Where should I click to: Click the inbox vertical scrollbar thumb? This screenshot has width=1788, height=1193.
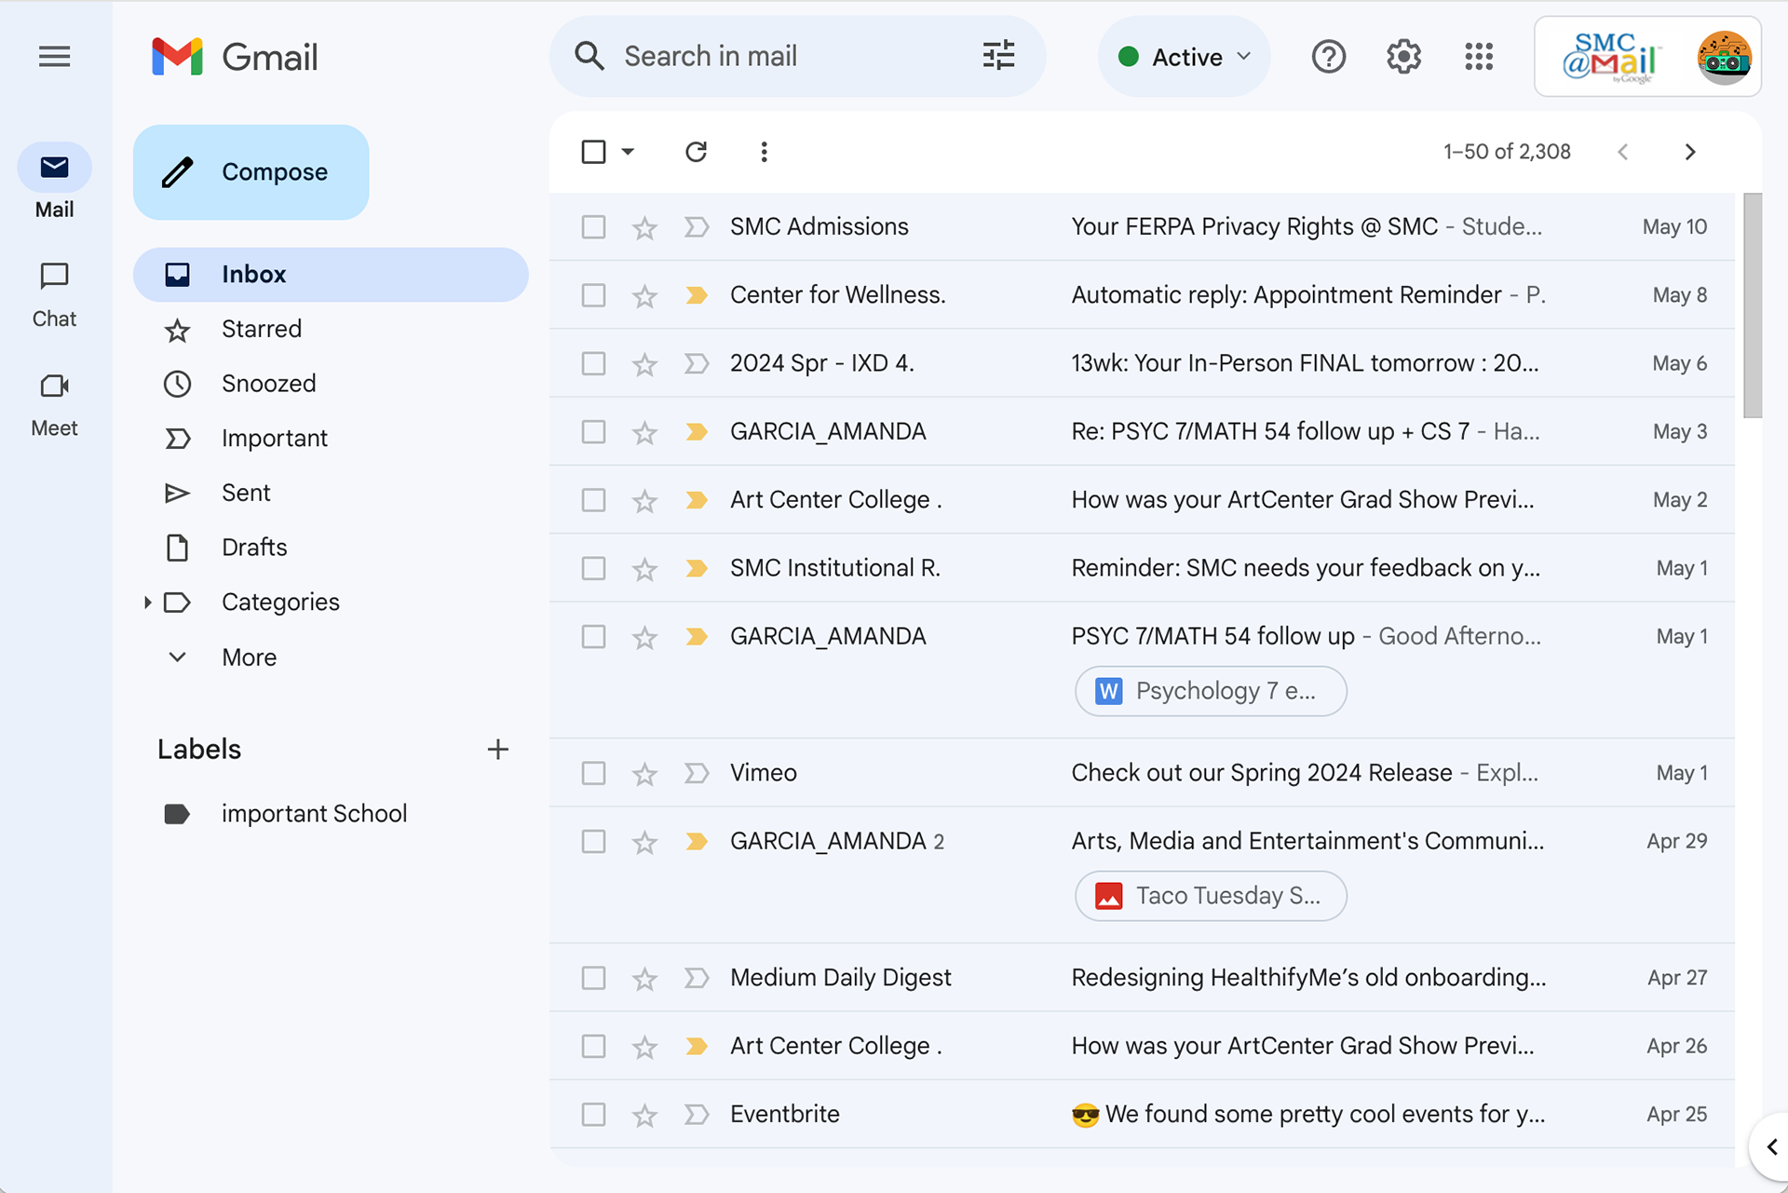point(1753,305)
